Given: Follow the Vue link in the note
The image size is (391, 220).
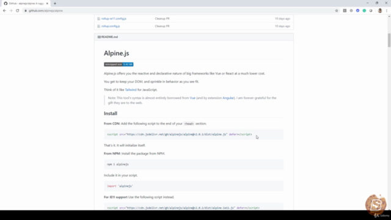Looking at the screenshot, I should (192, 98).
